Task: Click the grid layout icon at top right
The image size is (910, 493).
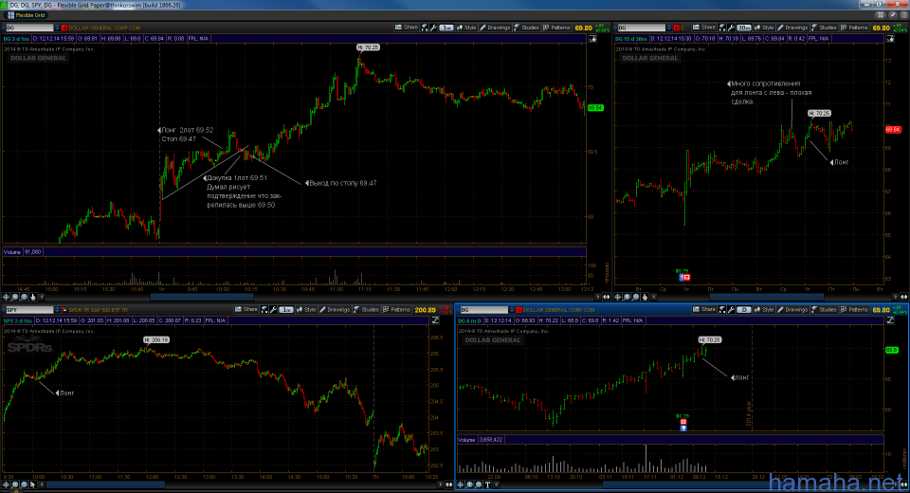Action: (881, 14)
